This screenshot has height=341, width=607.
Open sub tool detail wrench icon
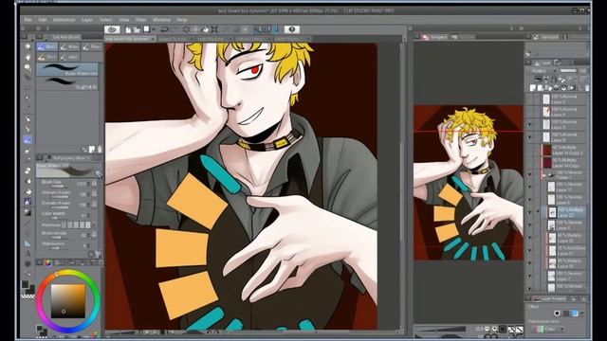pos(99,174)
